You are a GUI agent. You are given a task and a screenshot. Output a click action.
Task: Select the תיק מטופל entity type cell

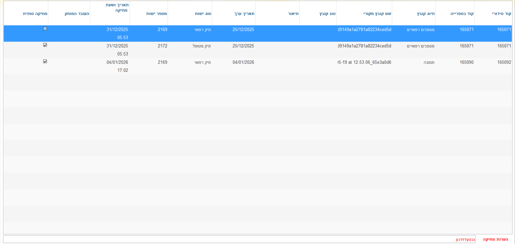(202, 46)
